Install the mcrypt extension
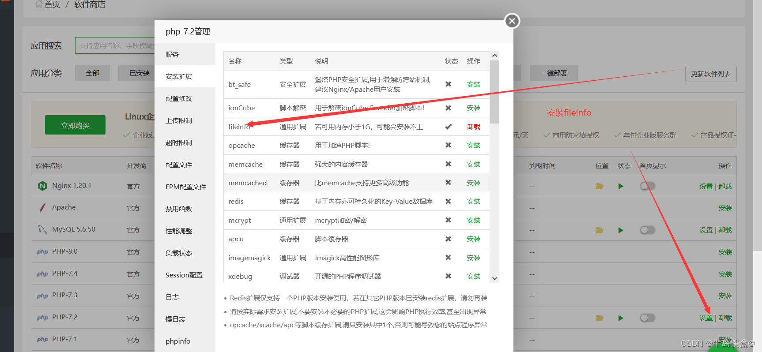This screenshot has height=352, width=762. pos(473,220)
